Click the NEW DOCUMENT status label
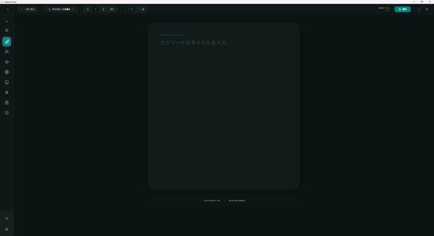 (x=237, y=201)
